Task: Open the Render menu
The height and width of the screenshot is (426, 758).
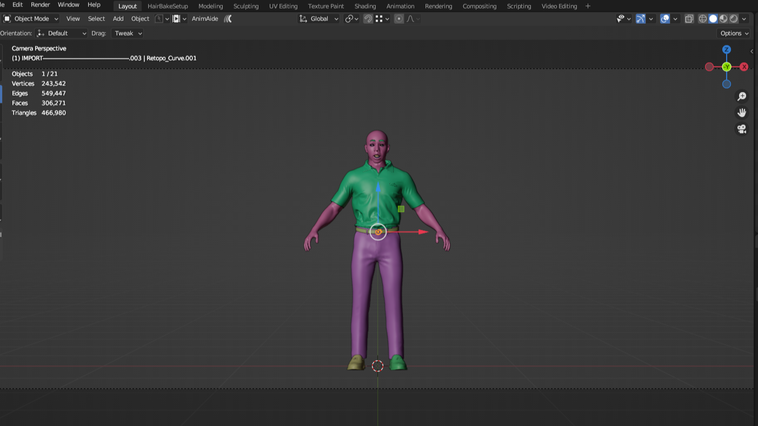Action: tap(40, 5)
